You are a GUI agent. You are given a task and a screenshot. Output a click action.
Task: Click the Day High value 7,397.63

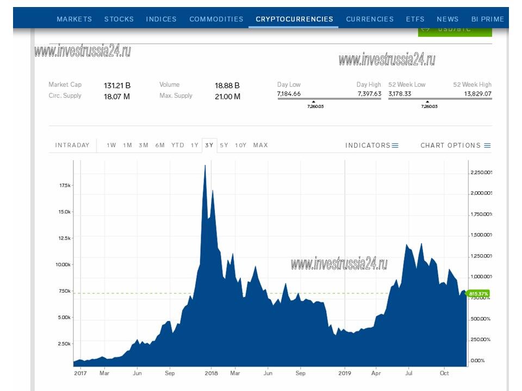pos(369,94)
